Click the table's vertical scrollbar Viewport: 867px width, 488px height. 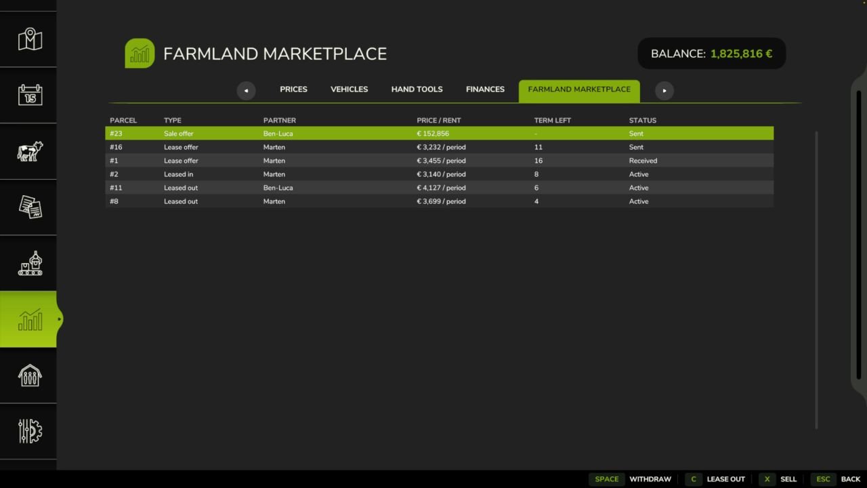point(816,279)
